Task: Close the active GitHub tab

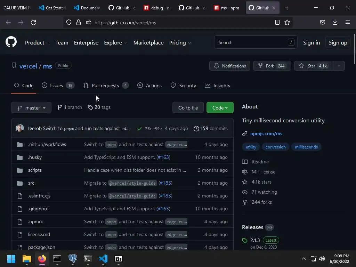Action: (274, 8)
